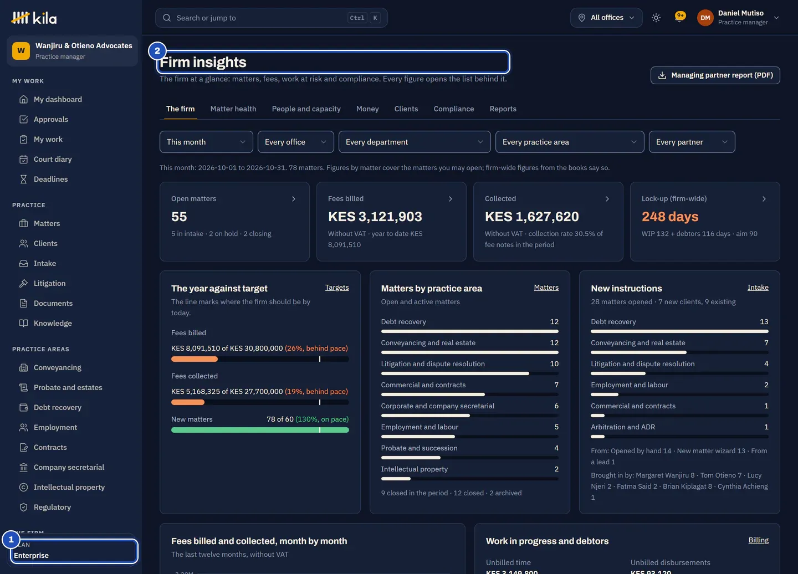Open Intellectual property copyright icon

pos(23,487)
